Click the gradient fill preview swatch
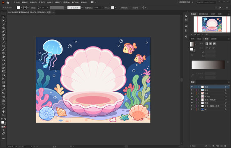The height and width of the screenshot is (148, 231). [x=192, y=44]
